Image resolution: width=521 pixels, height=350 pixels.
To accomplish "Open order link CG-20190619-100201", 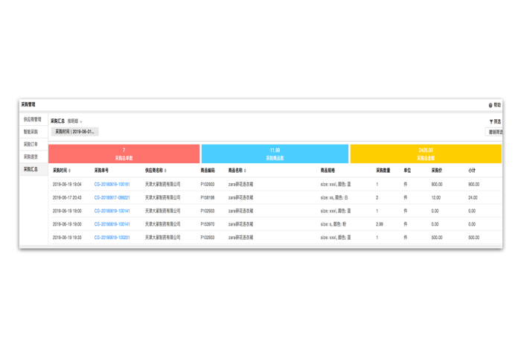I will point(112,238).
